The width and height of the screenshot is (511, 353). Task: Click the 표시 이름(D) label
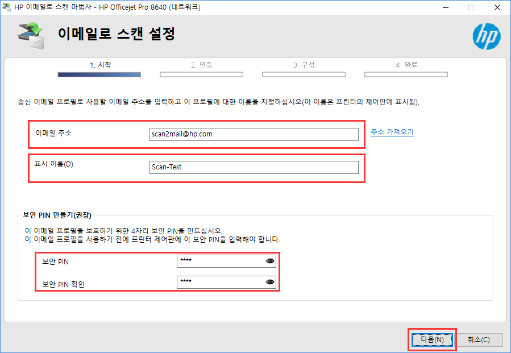pos(54,164)
